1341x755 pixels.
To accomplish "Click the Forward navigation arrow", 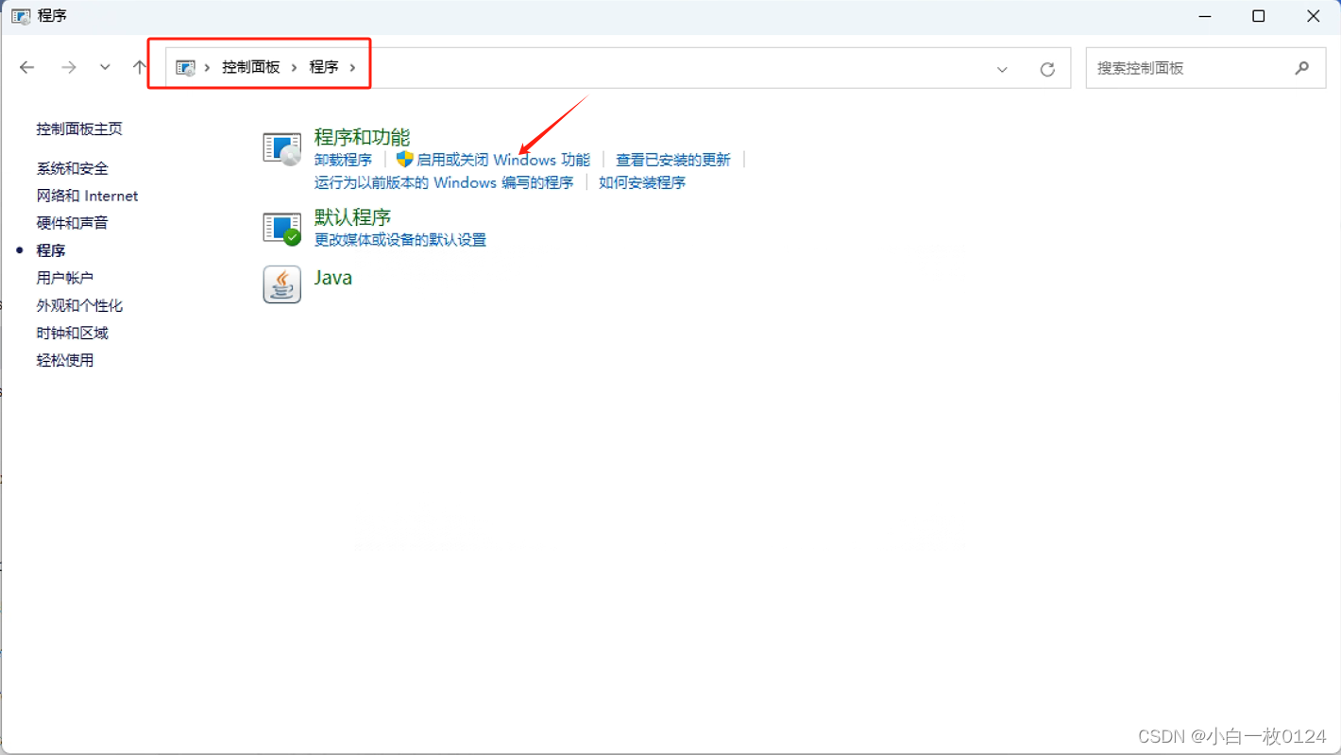I will tap(68, 67).
